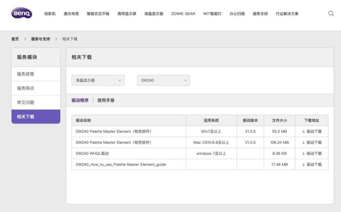341x212 pixels.
Task: Open the 投影机 menu
Action: pyautogui.click(x=50, y=14)
